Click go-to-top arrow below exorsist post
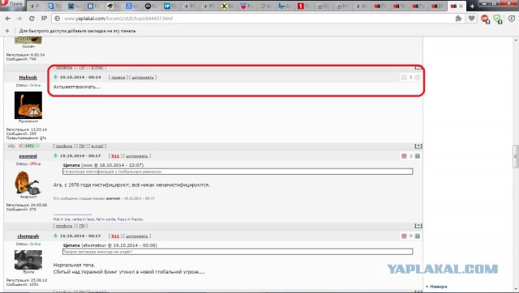Viewport: 519px width, 293px height. [418, 226]
